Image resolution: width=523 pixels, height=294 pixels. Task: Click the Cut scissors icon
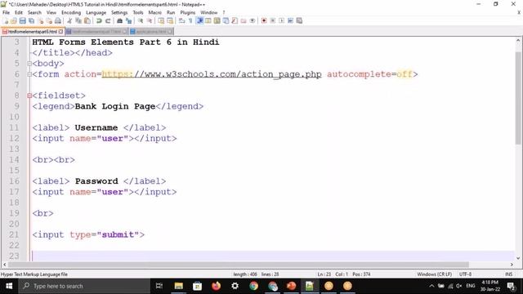tap(69, 20)
